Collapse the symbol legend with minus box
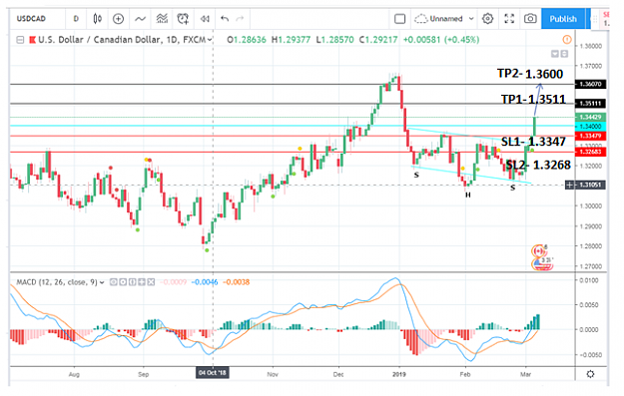Viewport: 624px width, 396px height. [x=20, y=40]
